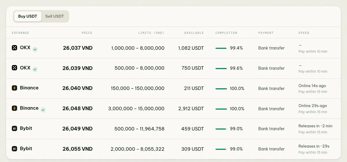
Task: Select the price 26,049 VND
Action: point(77,129)
